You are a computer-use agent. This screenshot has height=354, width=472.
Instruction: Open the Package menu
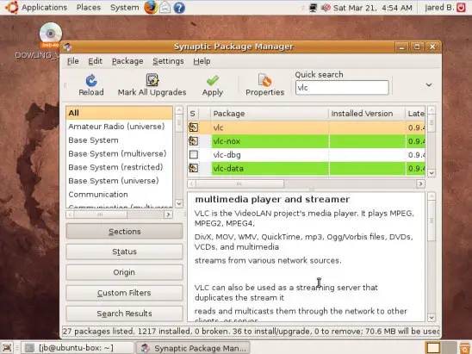click(127, 61)
